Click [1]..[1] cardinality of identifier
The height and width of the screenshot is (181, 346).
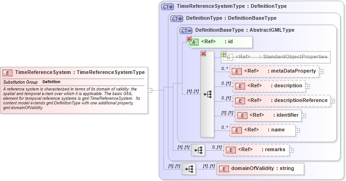click(227, 113)
